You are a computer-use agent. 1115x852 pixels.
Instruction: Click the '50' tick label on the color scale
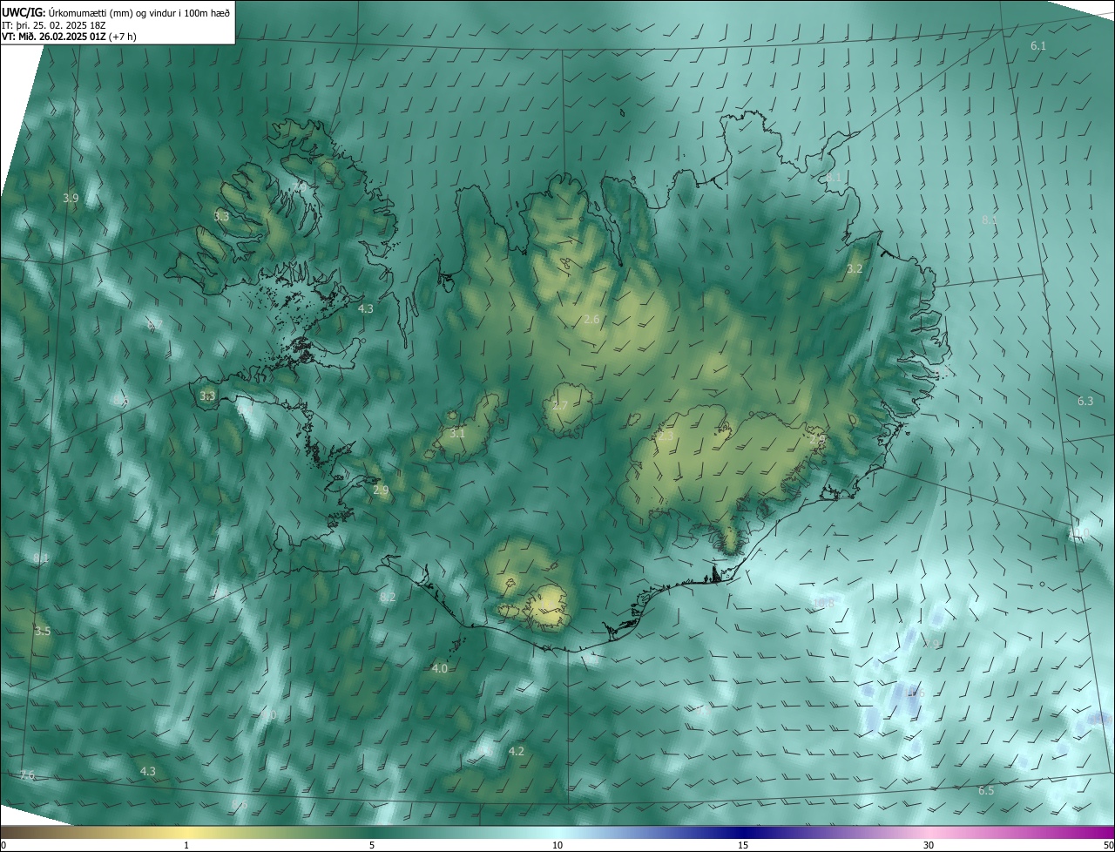pyautogui.click(x=1108, y=845)
